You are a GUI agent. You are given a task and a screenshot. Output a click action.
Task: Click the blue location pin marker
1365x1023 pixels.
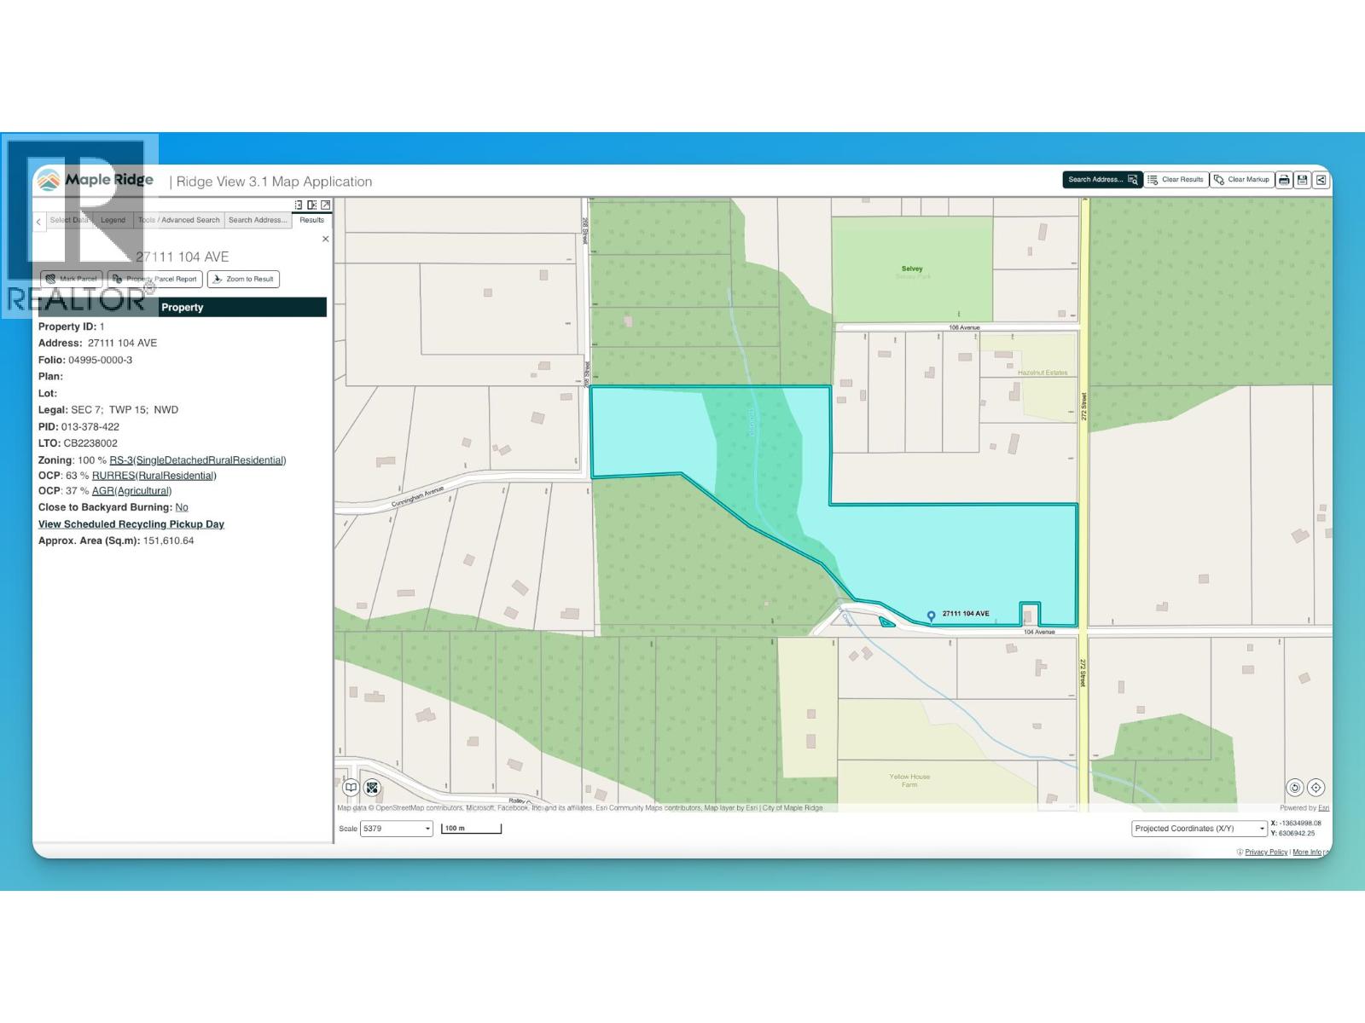pyautogui.click(x=931, y=616)
